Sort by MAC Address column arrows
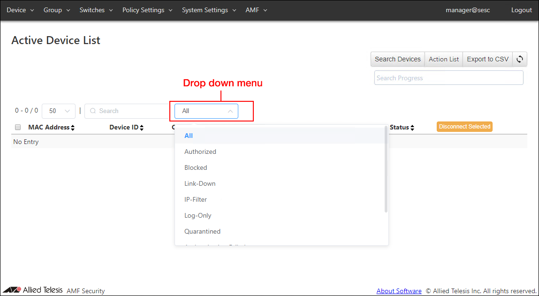This screenshot has height=296, width=539. pyautogui.click(x=73, y=128)
